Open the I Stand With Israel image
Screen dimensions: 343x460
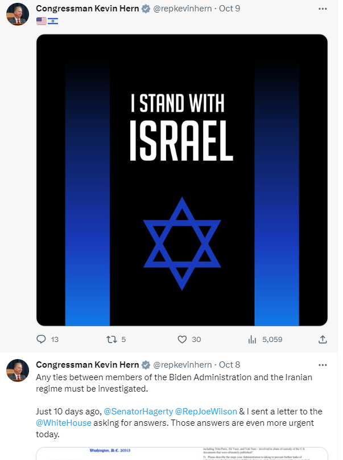182,180
